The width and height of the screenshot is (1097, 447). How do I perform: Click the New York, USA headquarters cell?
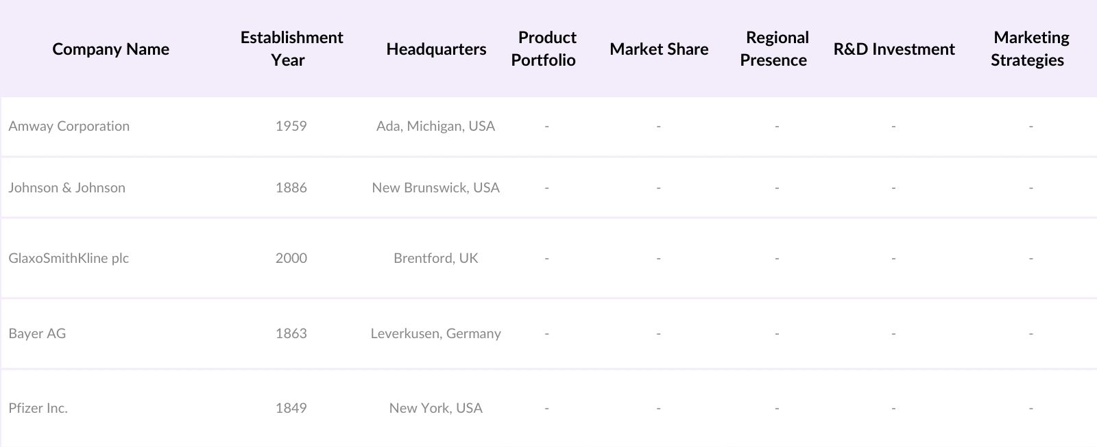click(x=436, y=408)
